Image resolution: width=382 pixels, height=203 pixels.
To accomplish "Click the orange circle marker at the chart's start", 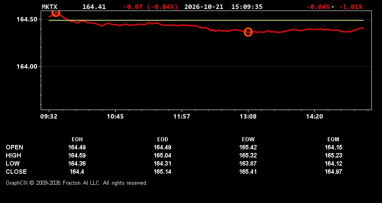I will (56, 13).
